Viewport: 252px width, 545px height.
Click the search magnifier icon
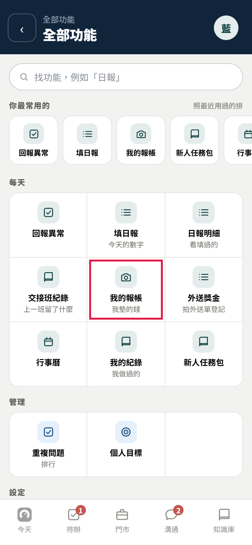(24, 77)
